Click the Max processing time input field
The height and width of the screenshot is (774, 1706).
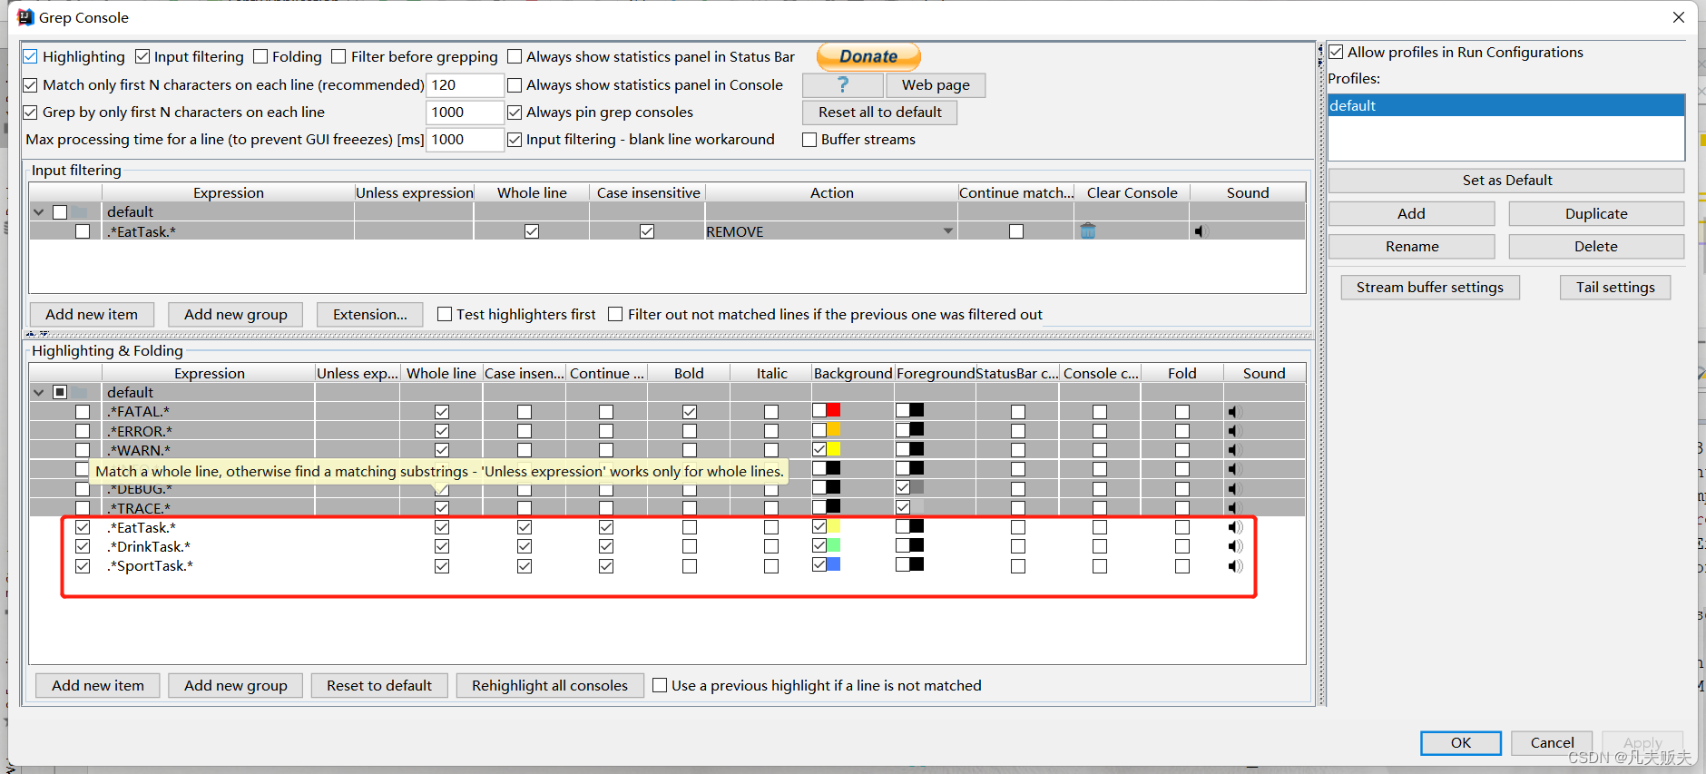(x=464, y=140)
